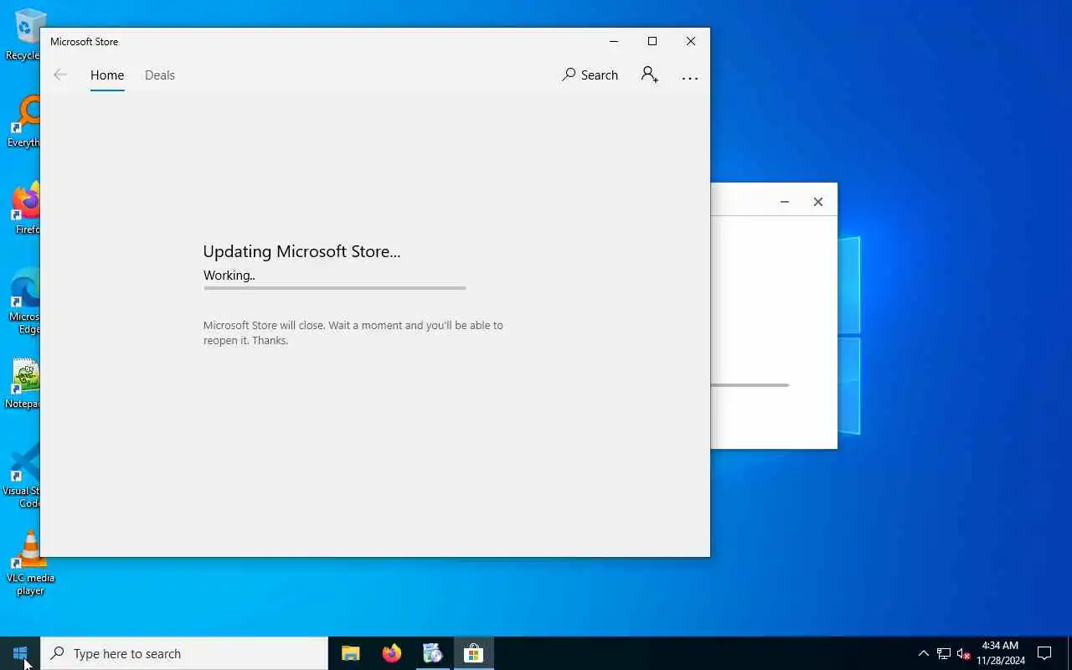Select the Microsoft Edge desktop shortcut
The height and width of the screenshot is (670, 1072).
25,301
